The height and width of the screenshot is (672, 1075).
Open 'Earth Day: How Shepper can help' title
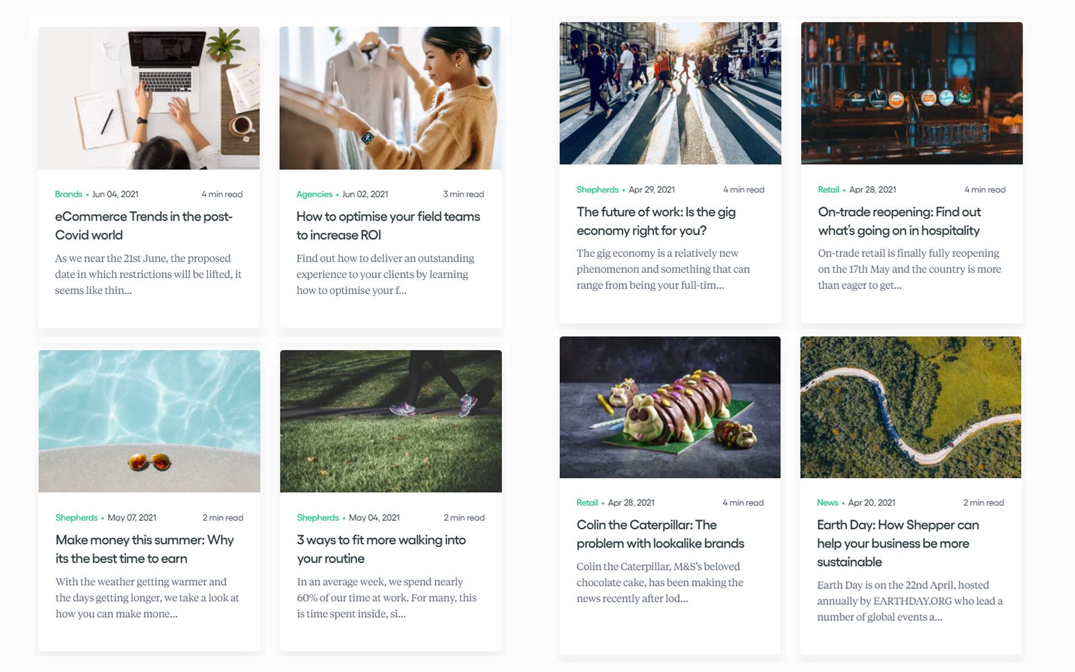pyautogui.click(x=898, y=543)
